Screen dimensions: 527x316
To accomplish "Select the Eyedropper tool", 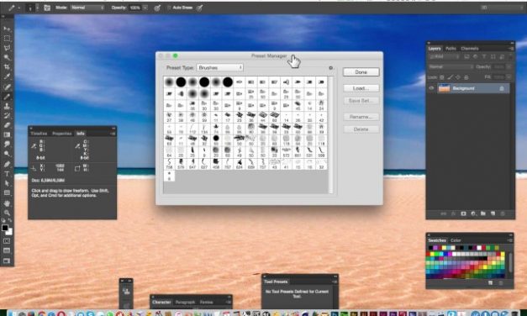I will [7, 76].
